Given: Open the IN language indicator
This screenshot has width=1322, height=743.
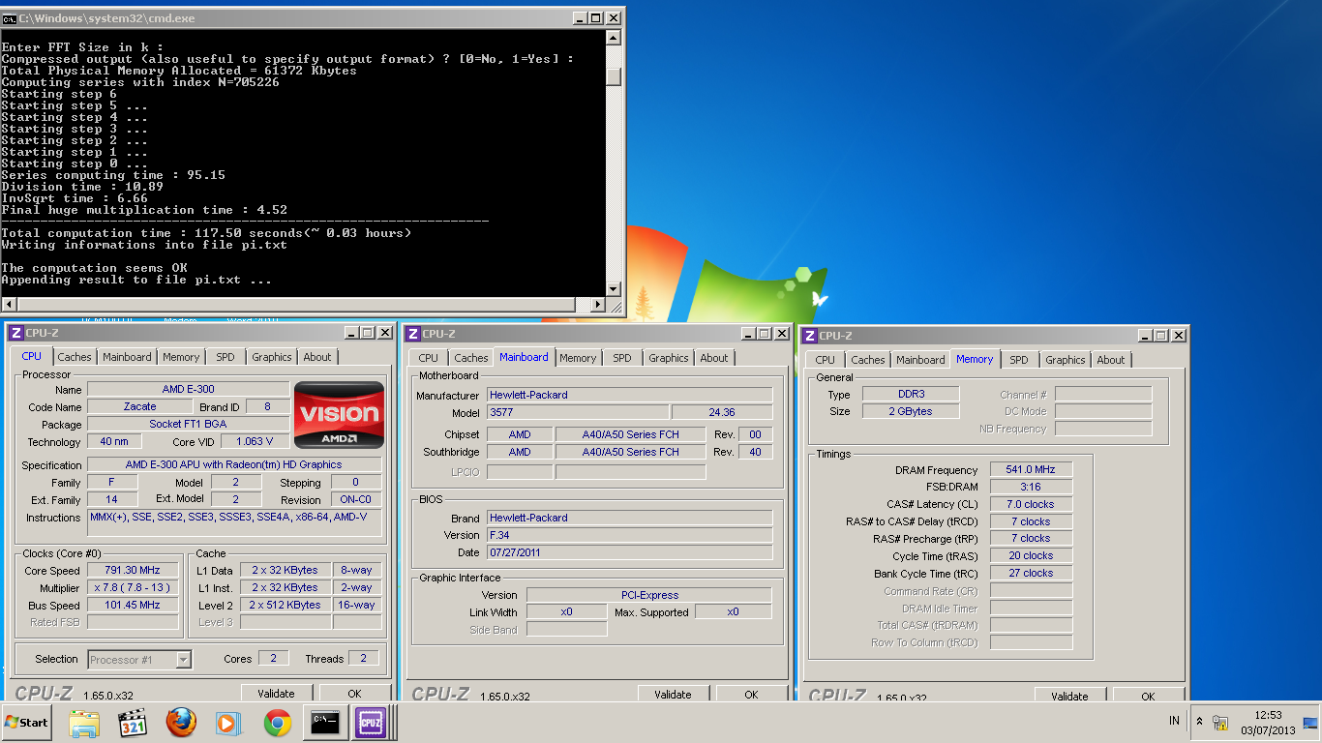Looking at the screenshot, I should tap(1174, 721).
